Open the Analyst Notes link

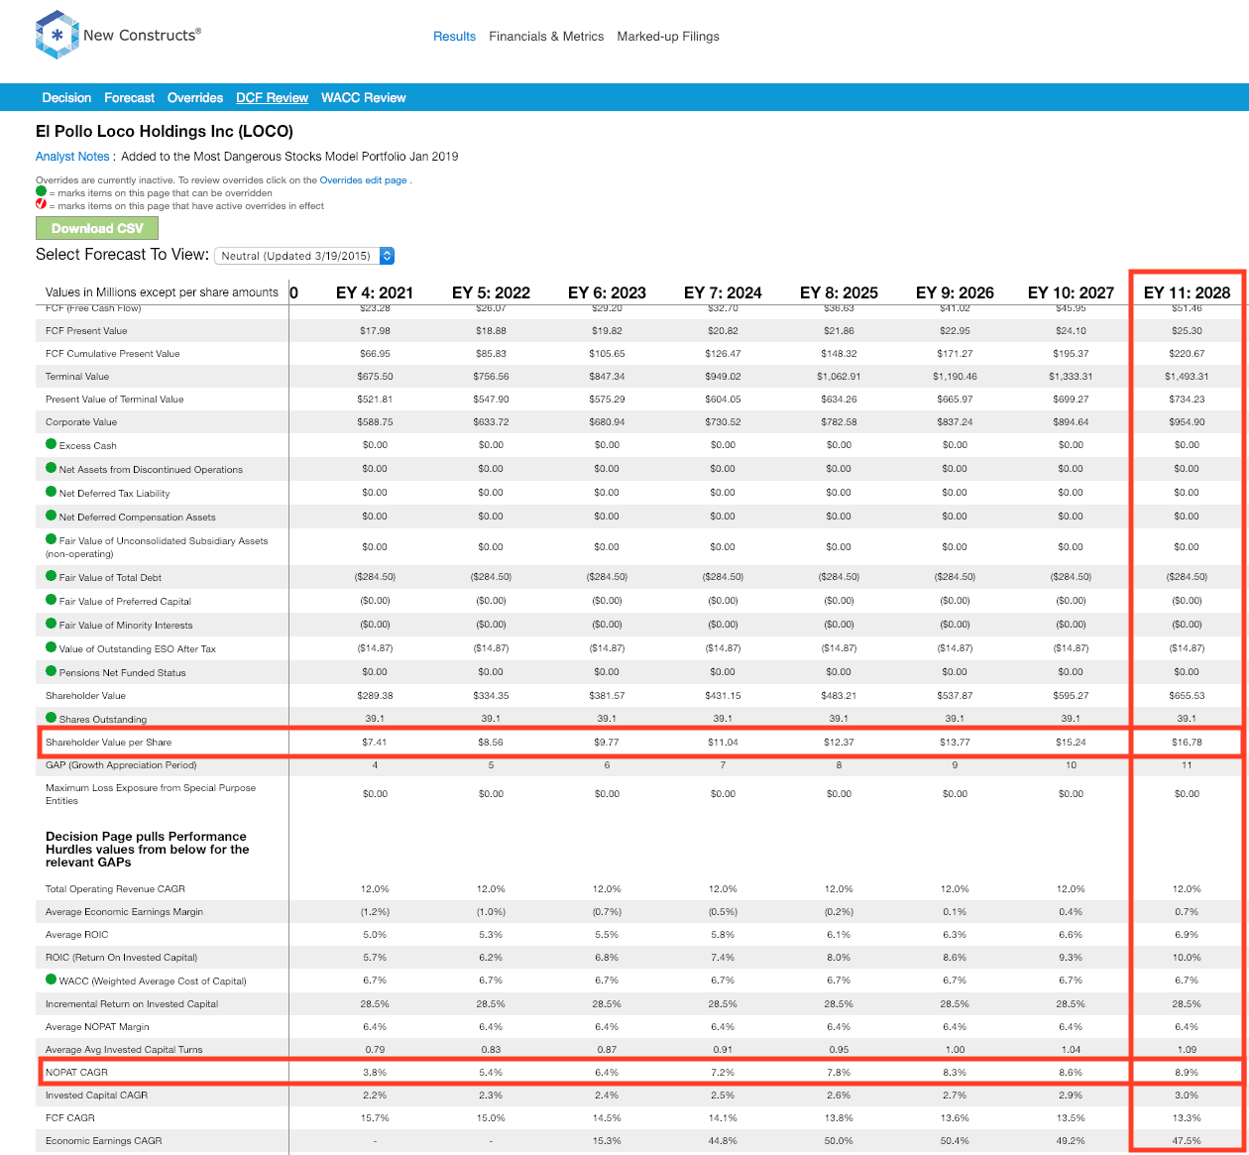click(x=72, y=157)
